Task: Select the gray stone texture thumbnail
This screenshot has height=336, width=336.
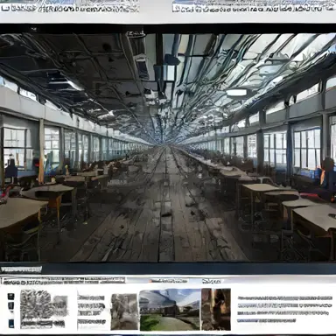Action: (x=124, y=311)
